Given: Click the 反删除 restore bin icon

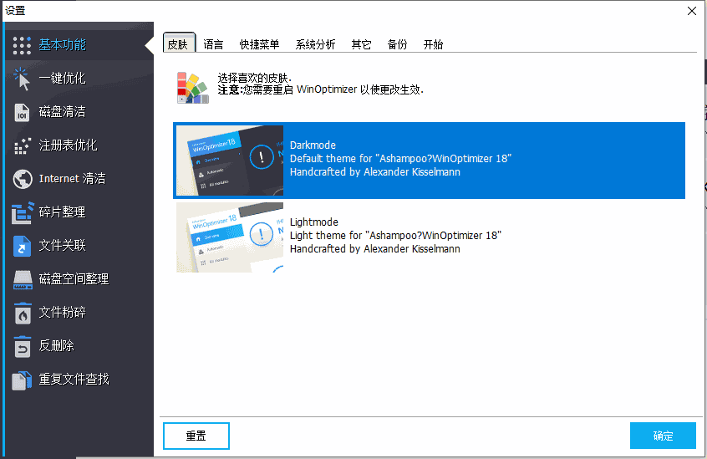Looking at the screenshot, I should pyautogui.click(x=22, y=347).
